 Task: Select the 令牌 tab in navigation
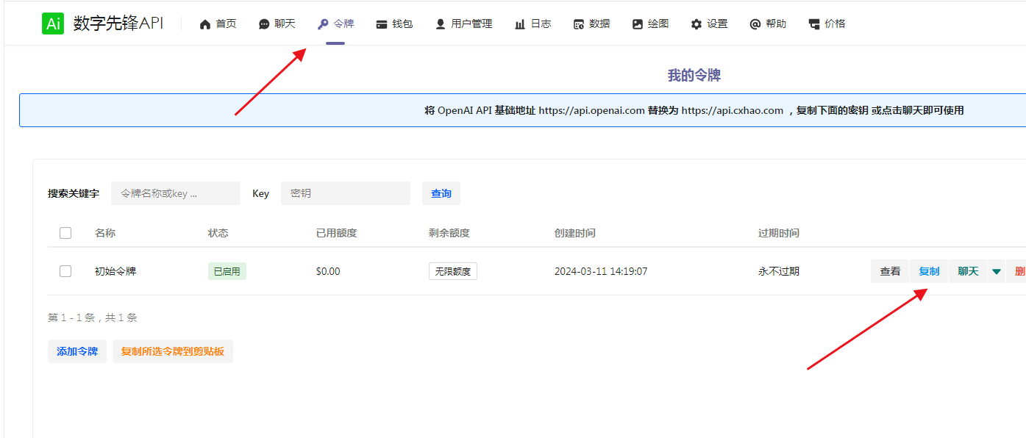click(335, 24)
